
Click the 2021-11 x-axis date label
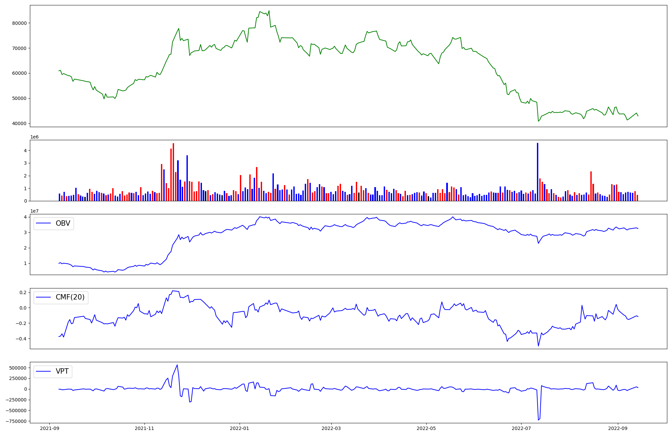click(x=144, y=428)
